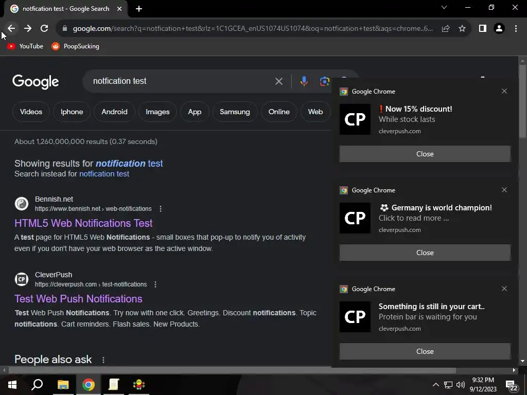This screenshot has width=527, height=395.
Task: Open the Now 15% discount notification
Action: (425, 119)
